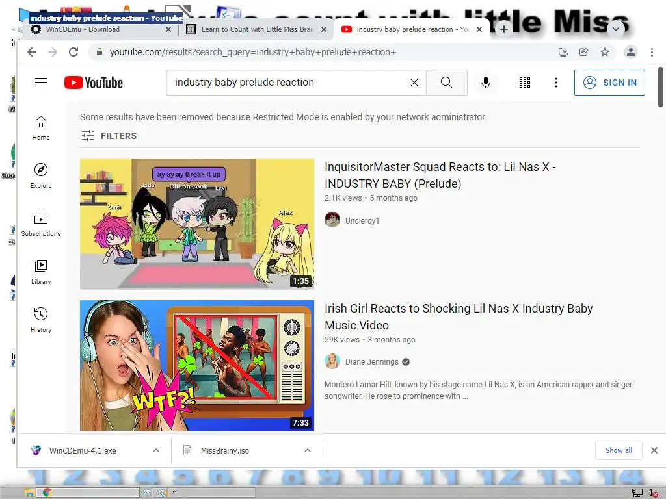Click Diane Jennings channel avatar
The height and width of the screenshot is (499, 666).
(332, 361)
